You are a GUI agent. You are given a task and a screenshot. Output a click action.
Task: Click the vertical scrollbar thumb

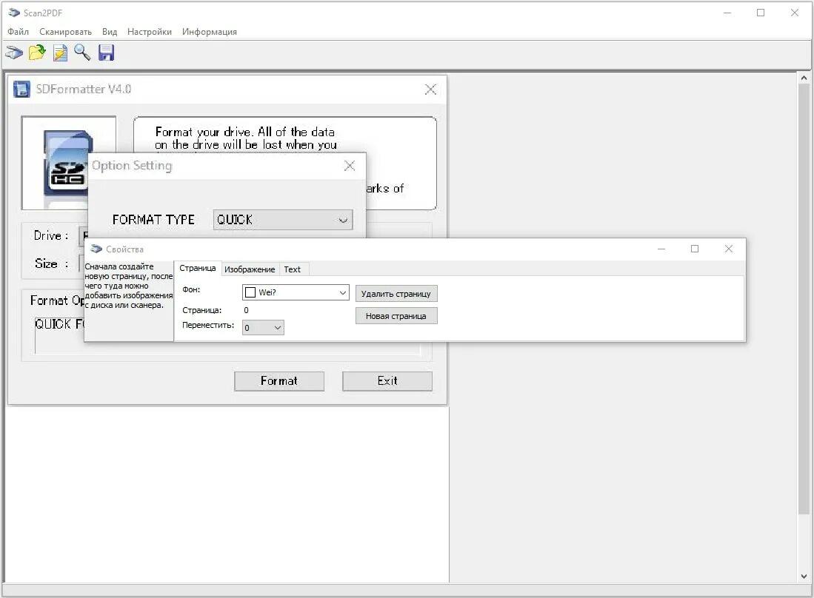click(804, 299)
